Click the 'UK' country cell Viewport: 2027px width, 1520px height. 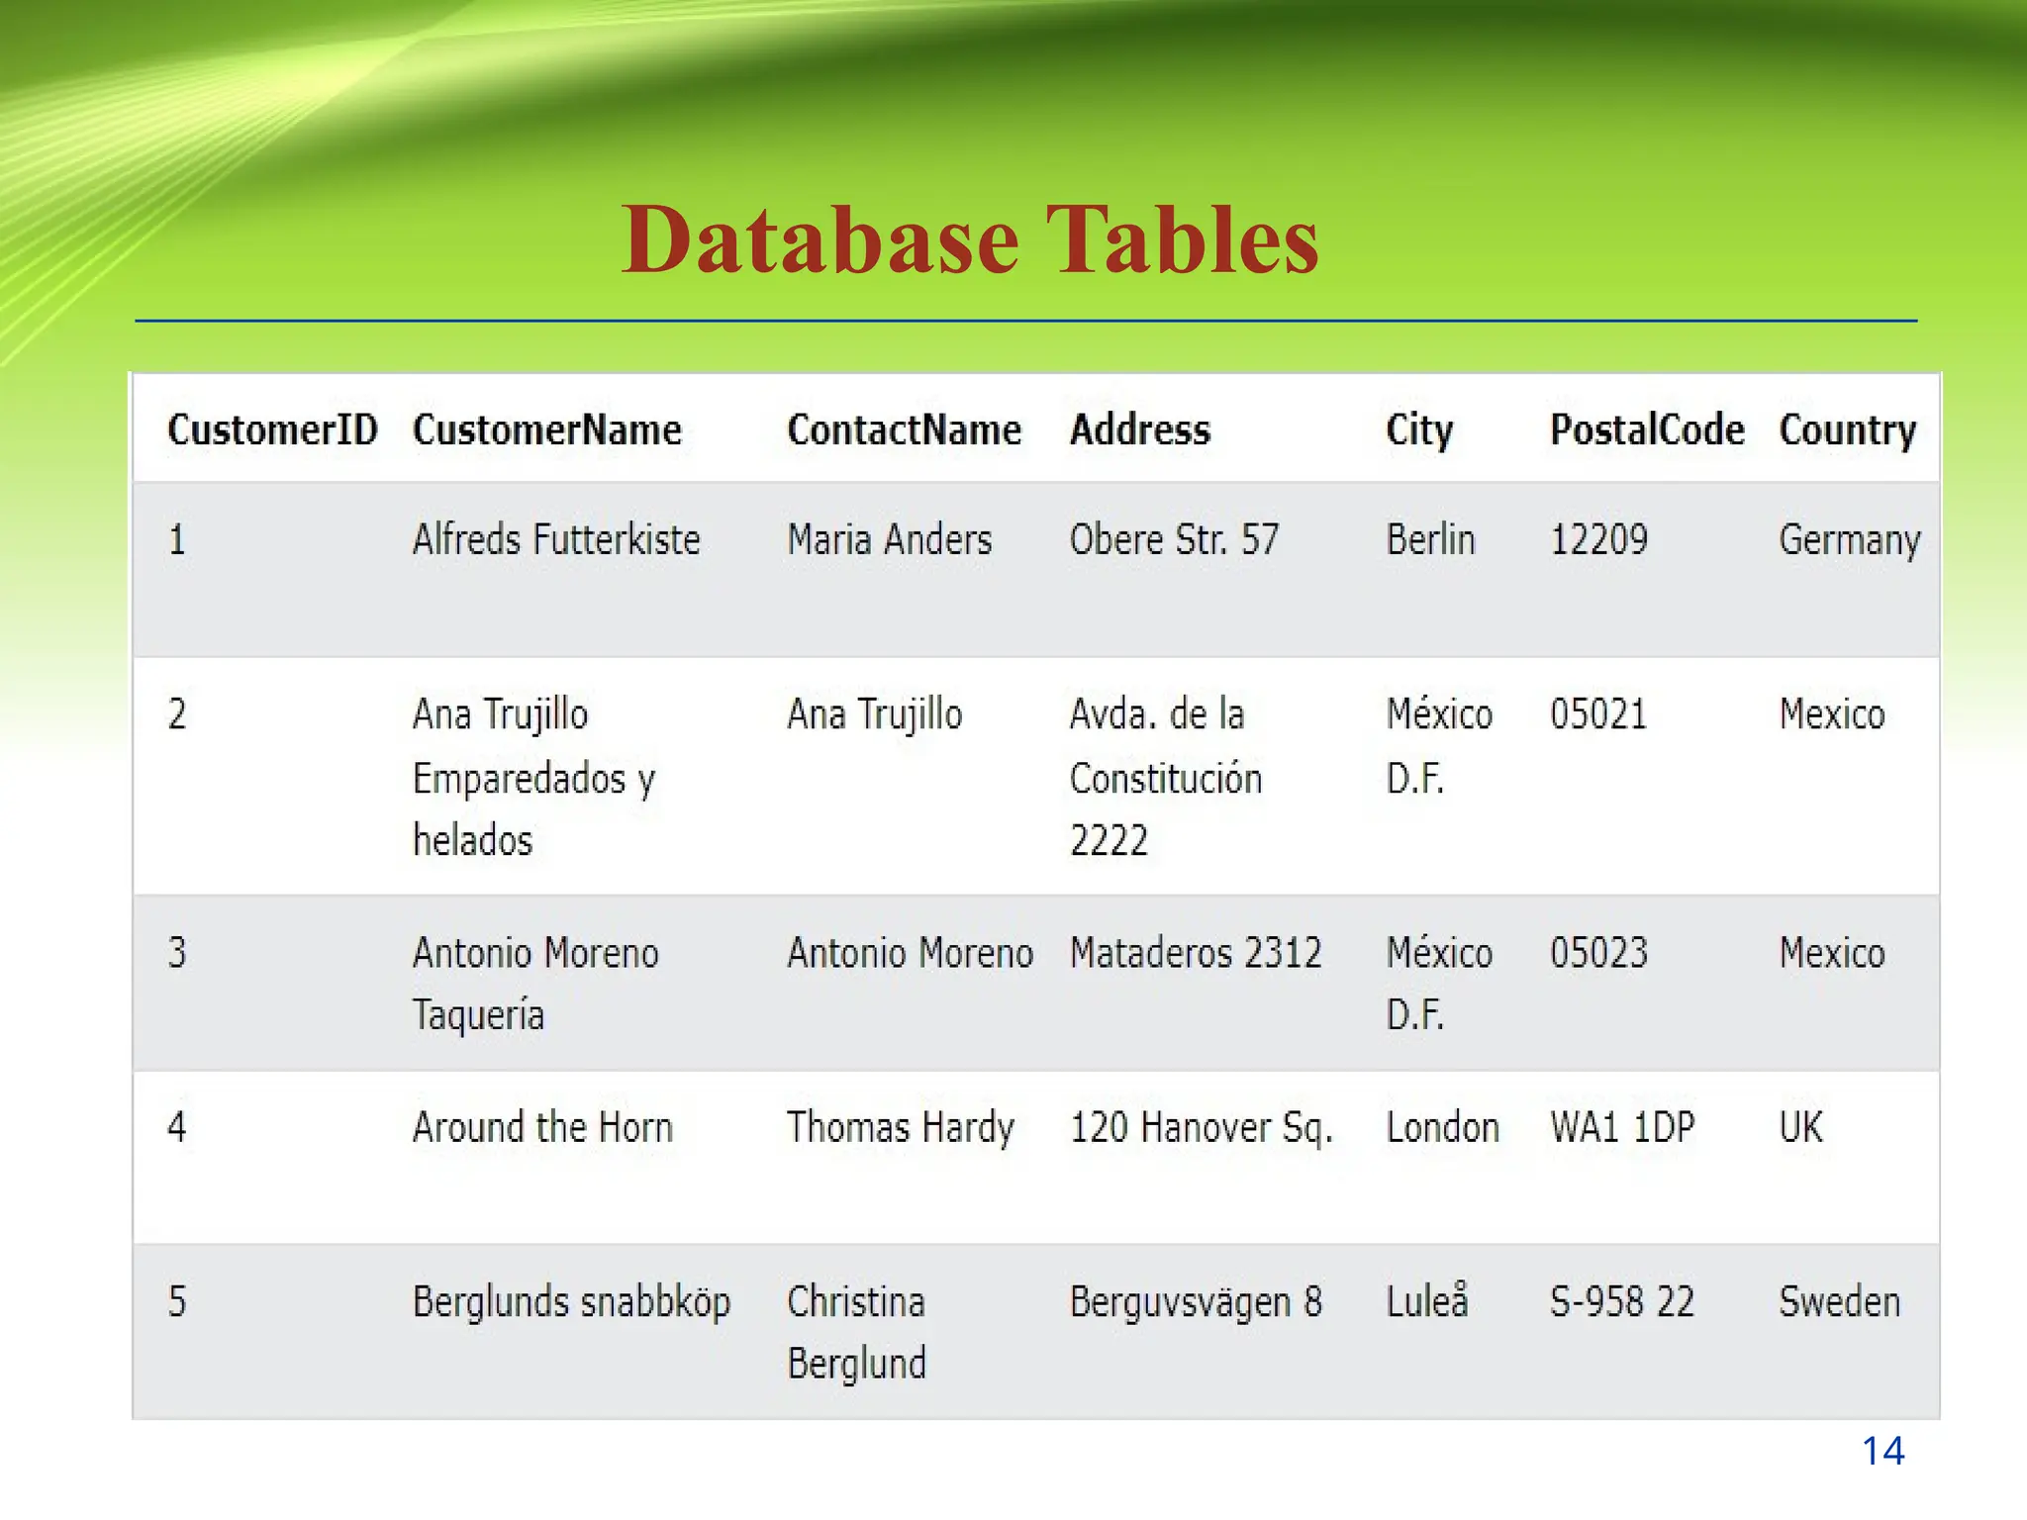pyautogui.click(x=1800, y=1127)
